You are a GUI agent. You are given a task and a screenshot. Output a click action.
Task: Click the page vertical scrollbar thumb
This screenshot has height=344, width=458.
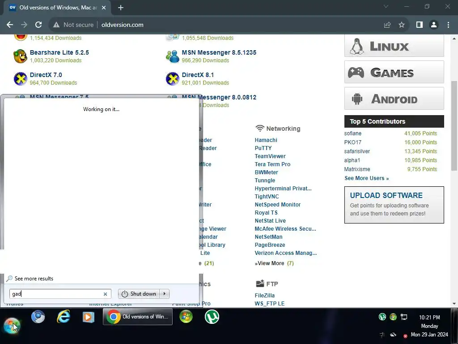tap(454, 126)
